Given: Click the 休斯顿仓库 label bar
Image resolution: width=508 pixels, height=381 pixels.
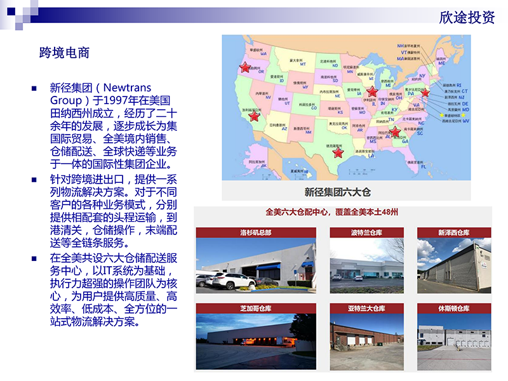Looking at the screenshot, I should tap(454, 309).
